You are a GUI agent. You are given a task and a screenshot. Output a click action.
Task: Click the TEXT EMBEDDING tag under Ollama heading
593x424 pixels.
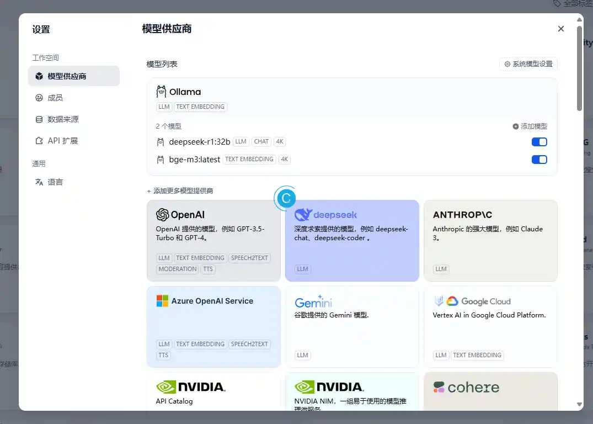200,107
